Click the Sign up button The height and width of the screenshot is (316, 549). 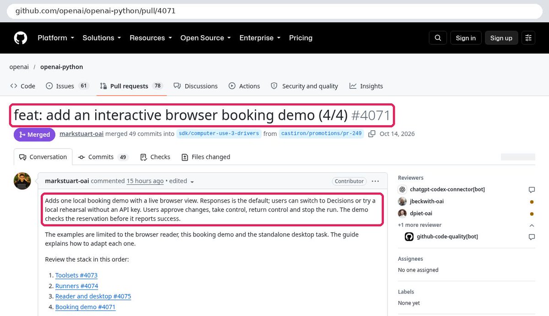(501, 38)
